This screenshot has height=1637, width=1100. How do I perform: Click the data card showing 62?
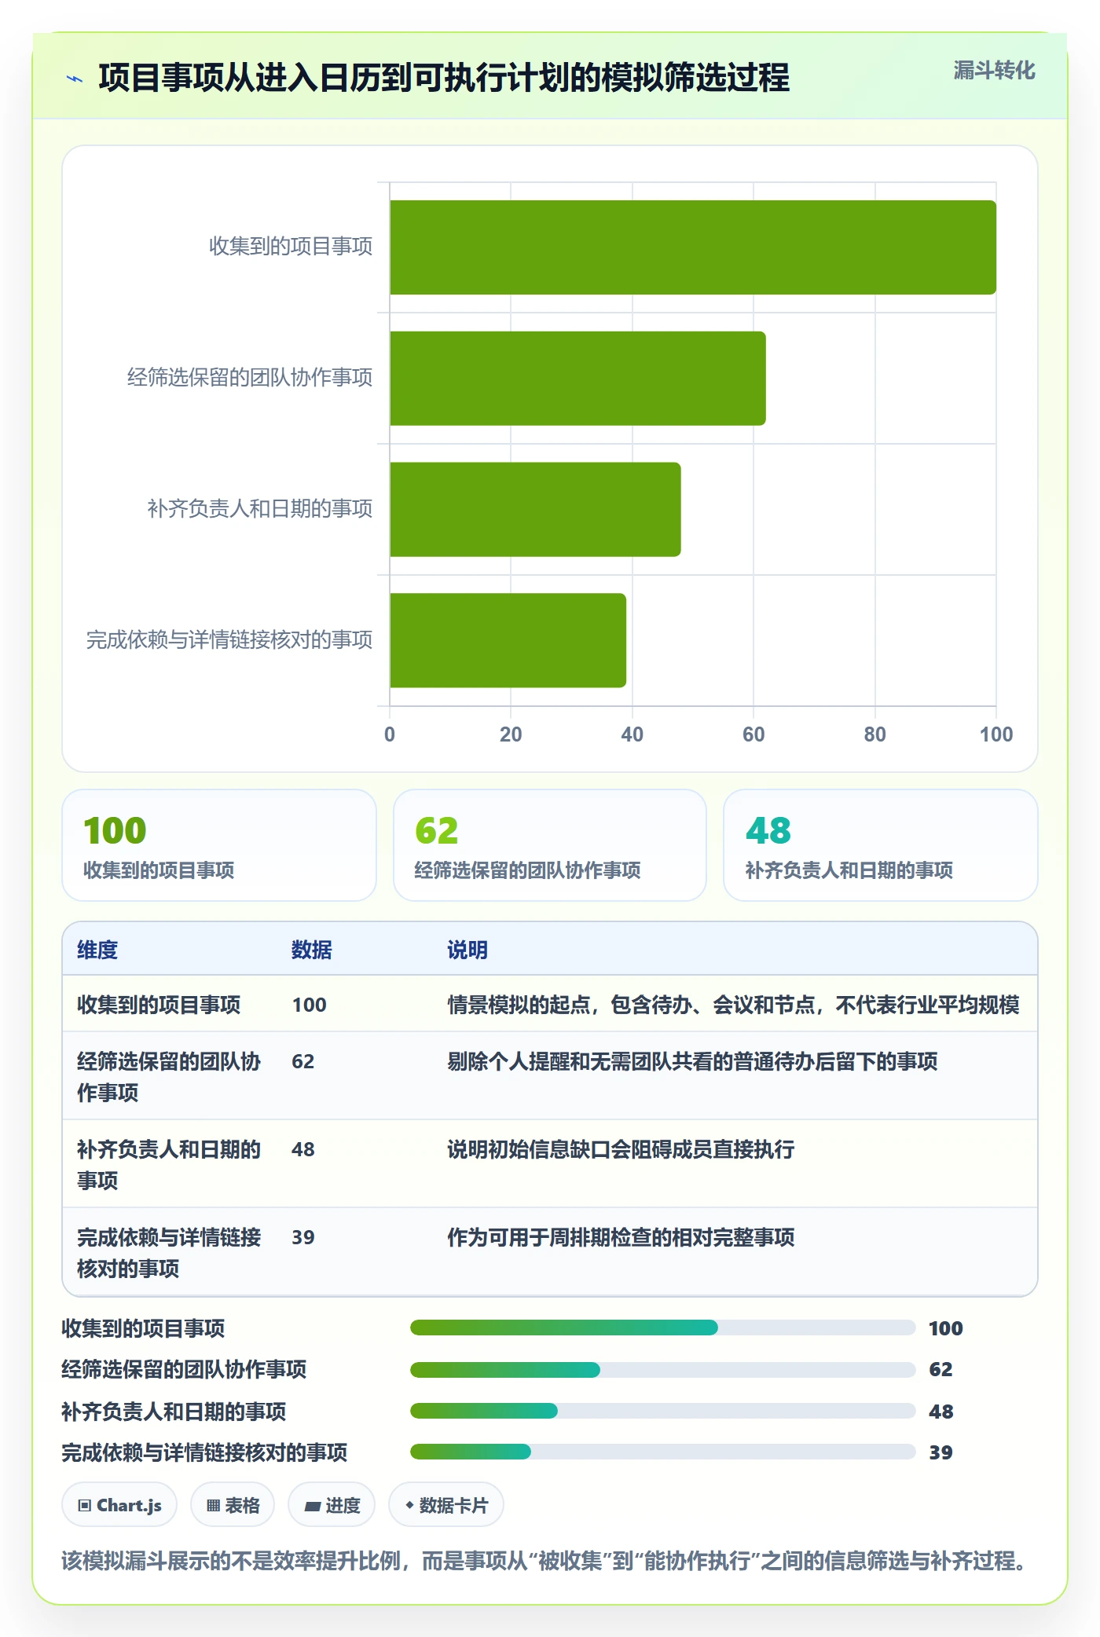[x=550, y=845]
